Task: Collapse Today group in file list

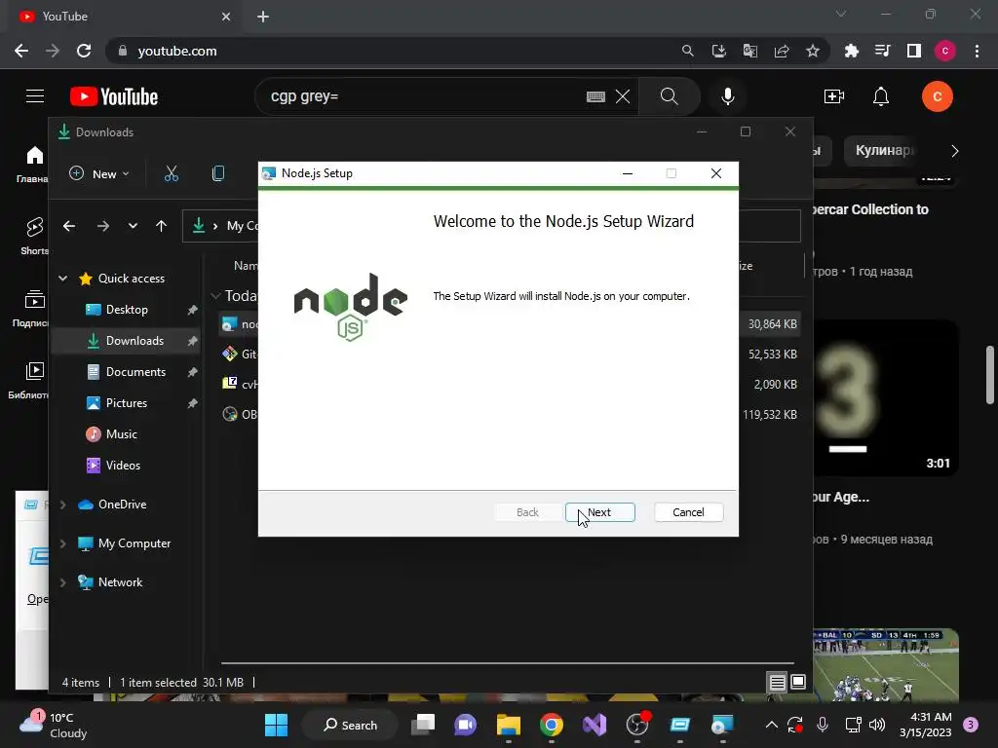Action: click(x=215, y=296)
